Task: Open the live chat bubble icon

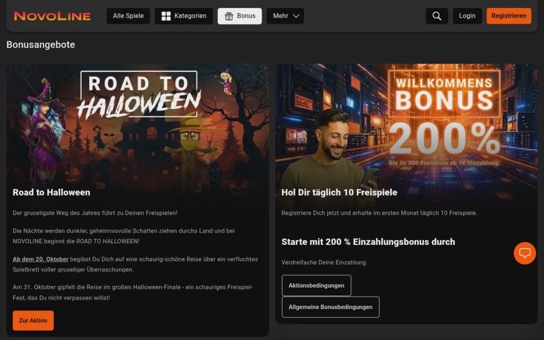Action: pyautogui.click(x=525, y=253)
